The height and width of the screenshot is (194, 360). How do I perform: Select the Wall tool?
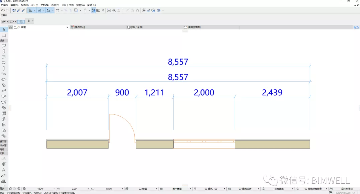tap(4, 46)
